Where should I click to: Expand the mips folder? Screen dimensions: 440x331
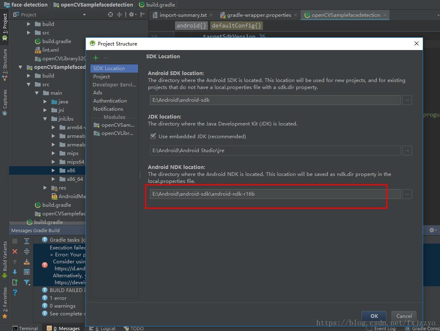[x=53, y=153]
